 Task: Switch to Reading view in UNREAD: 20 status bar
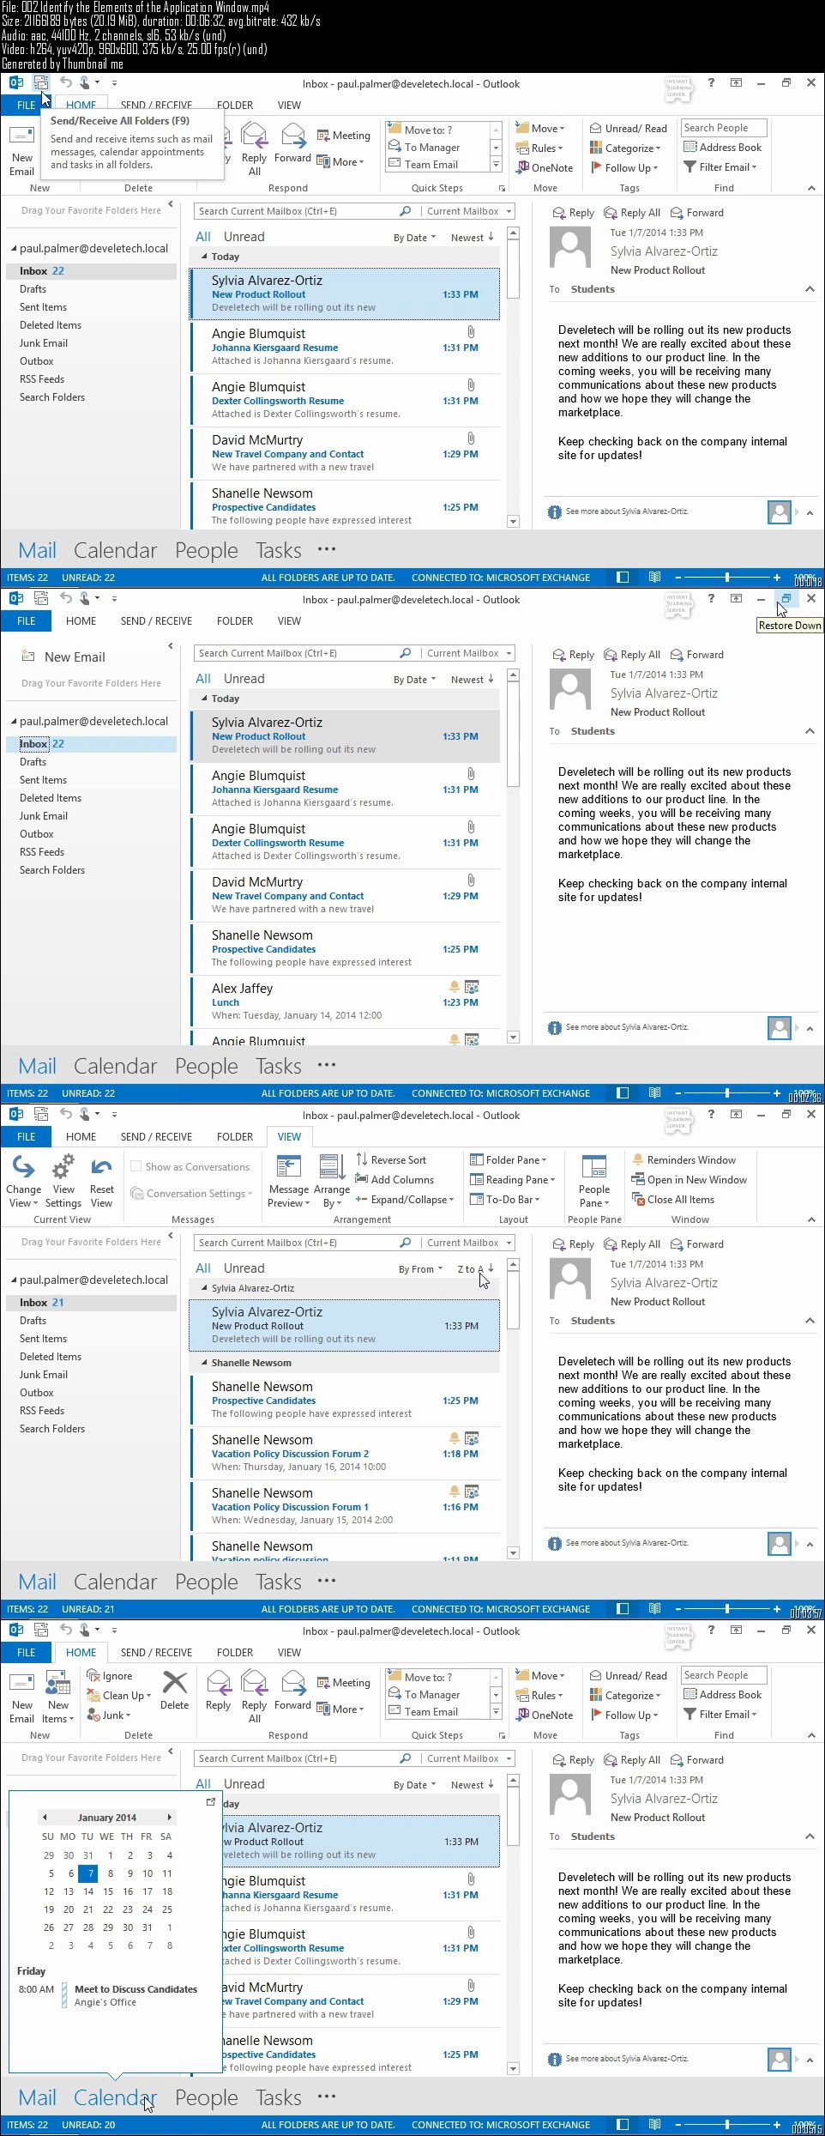tap(654, 2124)
